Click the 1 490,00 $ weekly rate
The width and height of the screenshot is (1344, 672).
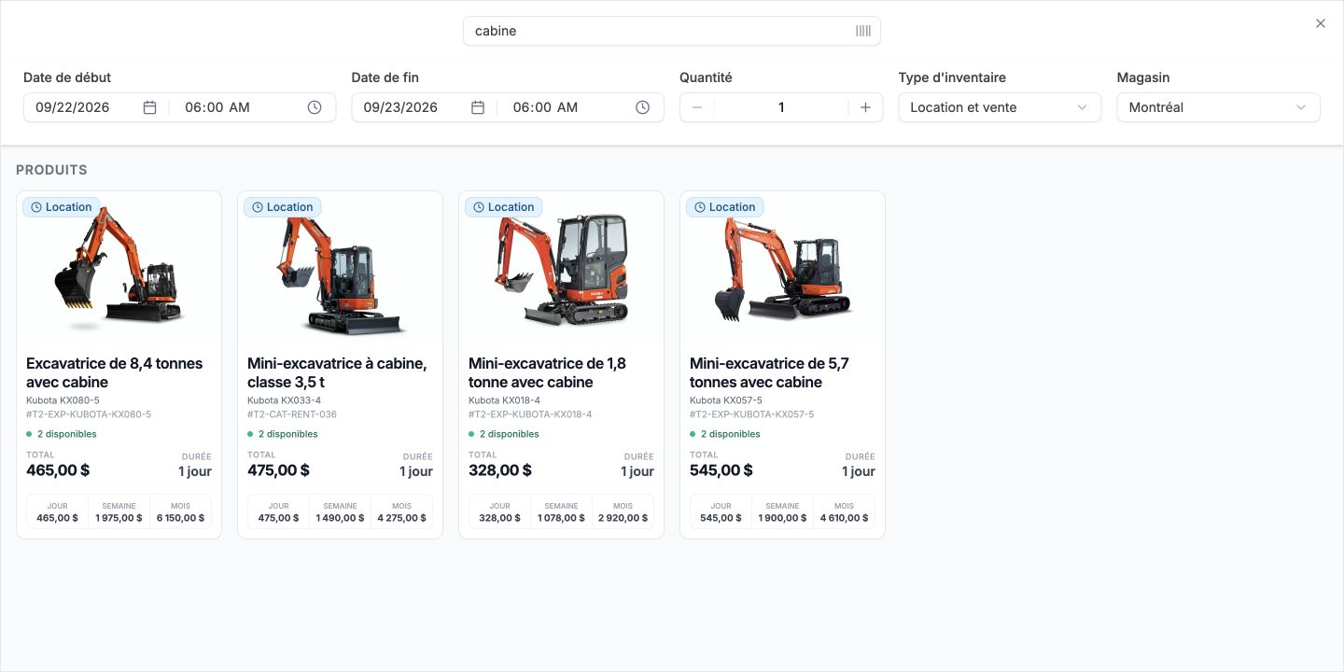(341, 518)
